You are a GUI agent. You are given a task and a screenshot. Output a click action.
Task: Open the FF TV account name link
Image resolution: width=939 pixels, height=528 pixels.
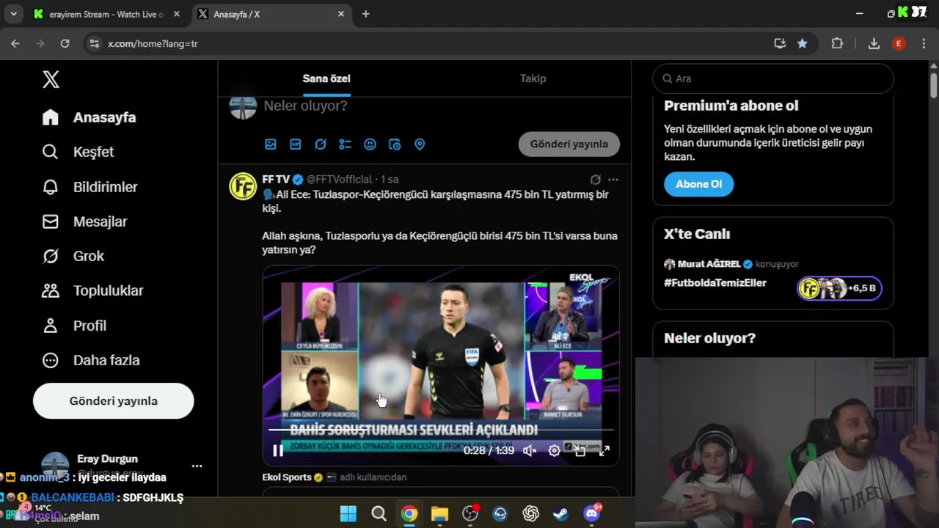[276, 179]
